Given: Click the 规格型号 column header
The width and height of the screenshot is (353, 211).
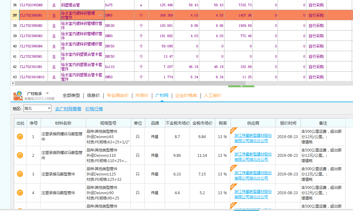Looking at the screenshot, I should [108, 123].
